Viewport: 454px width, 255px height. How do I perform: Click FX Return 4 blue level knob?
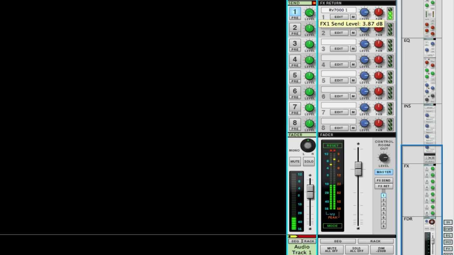[365, 60]
